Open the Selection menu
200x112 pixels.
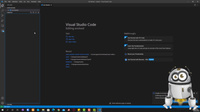click(15, 2)
